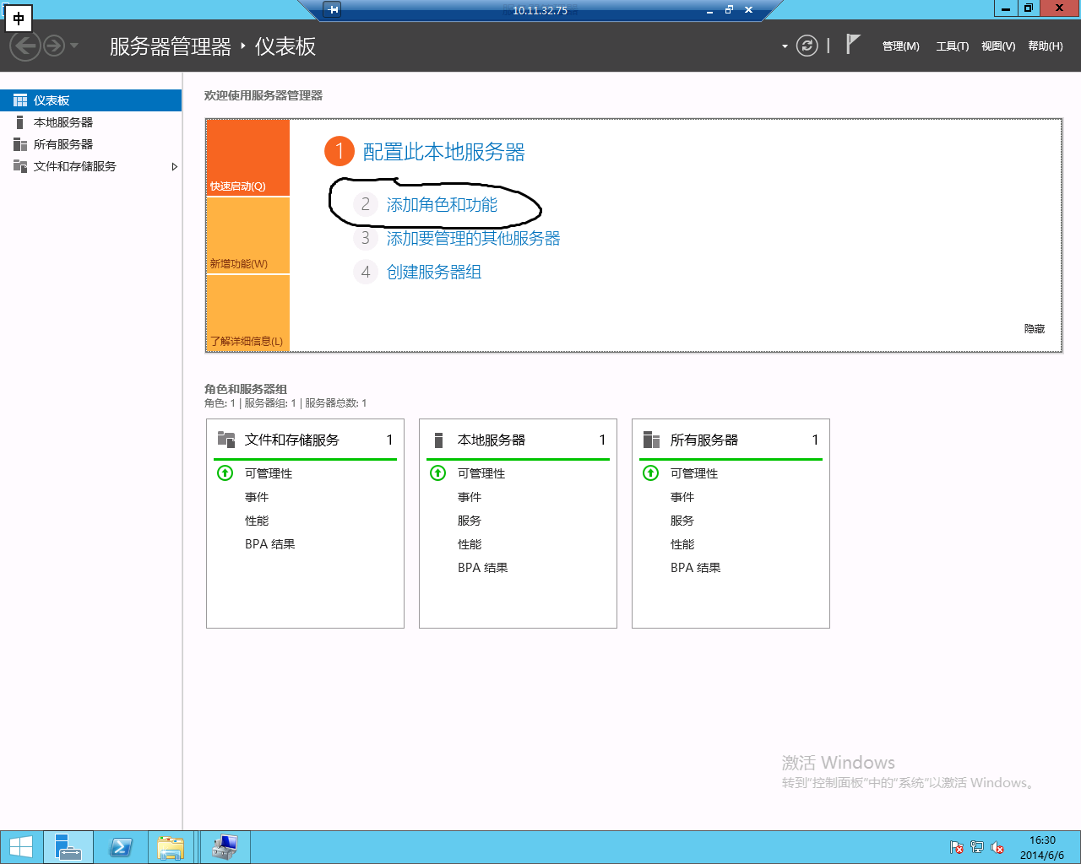Screen dimensions: 1081x864
Task: Open the navigation history dropdown arrow
Action: (x=74, y=46)
